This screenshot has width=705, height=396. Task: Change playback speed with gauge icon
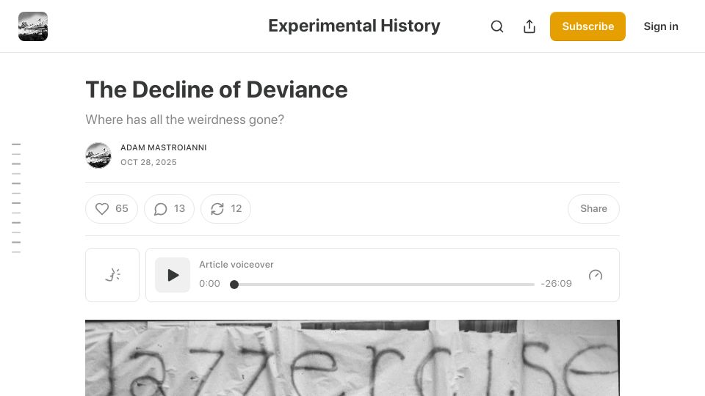pos(596,275)
